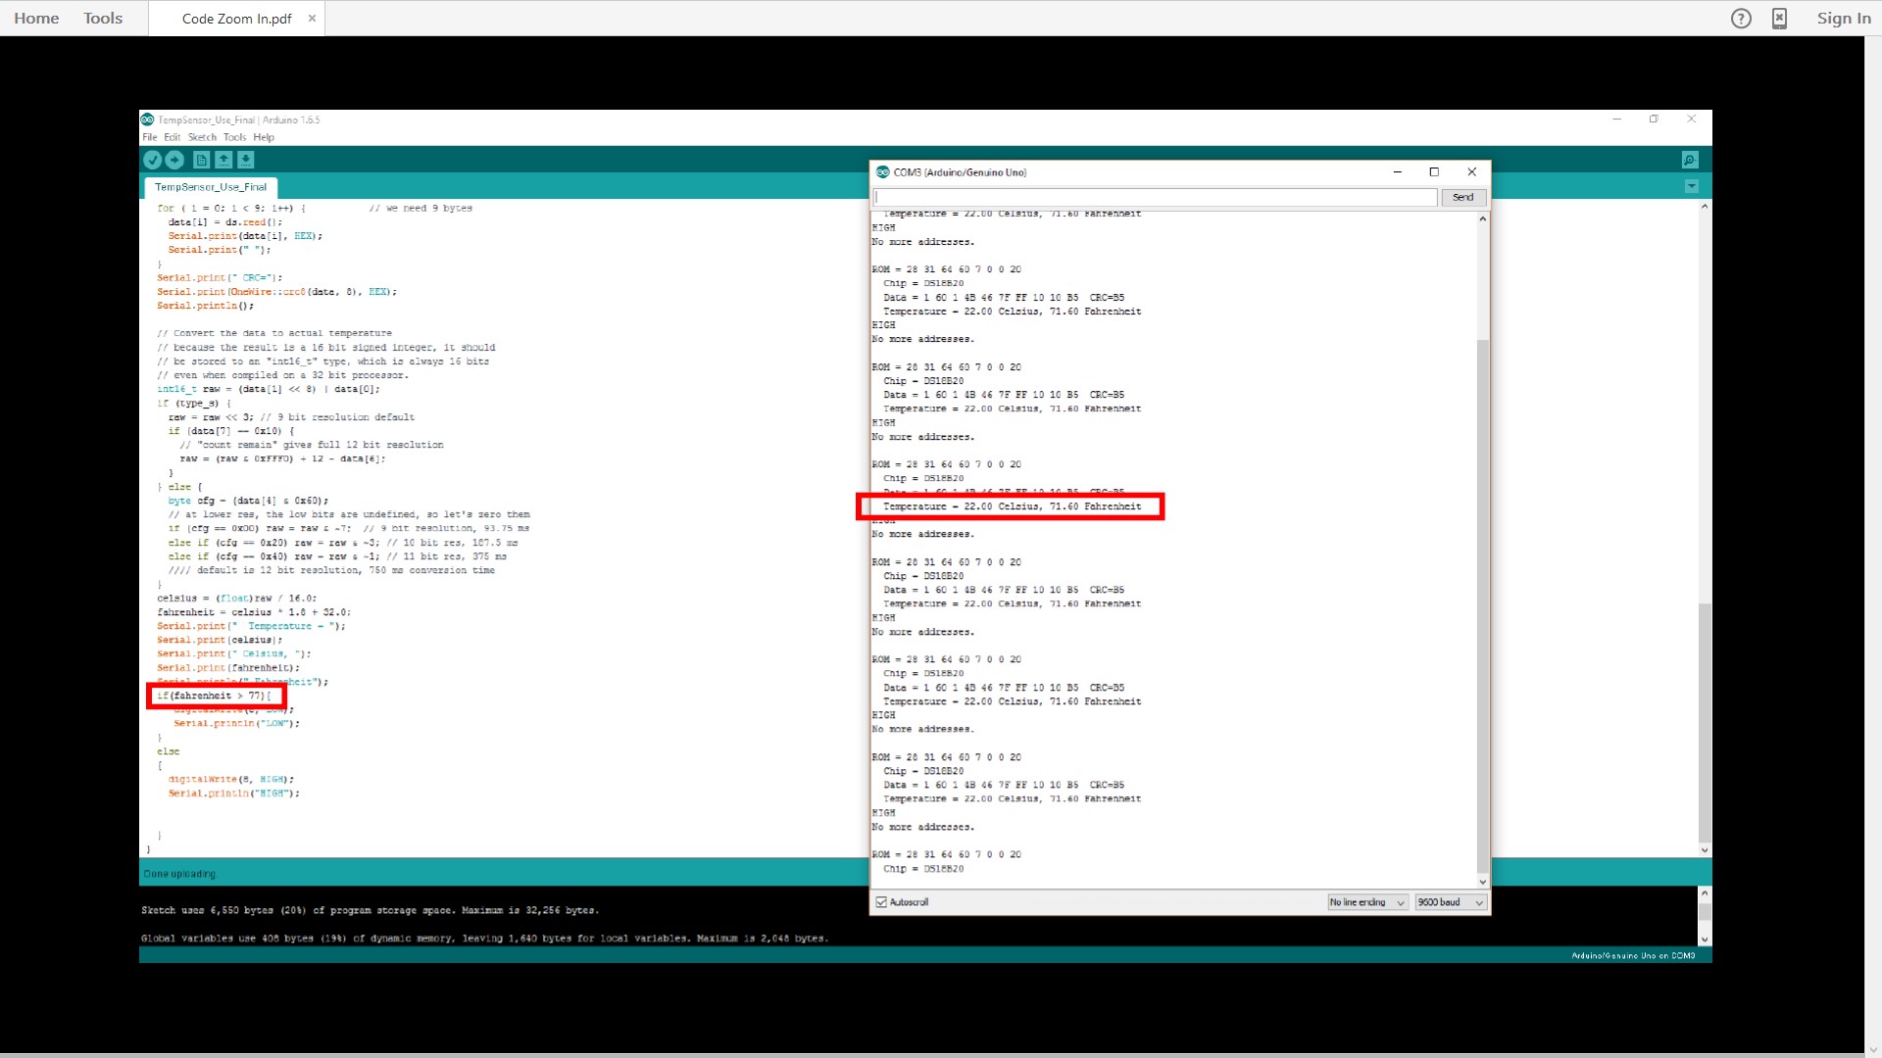Screen dimensions: 1882x1058
Task: Select the TempSensor_Use_Final sketch tab
Action: [210, 187]
